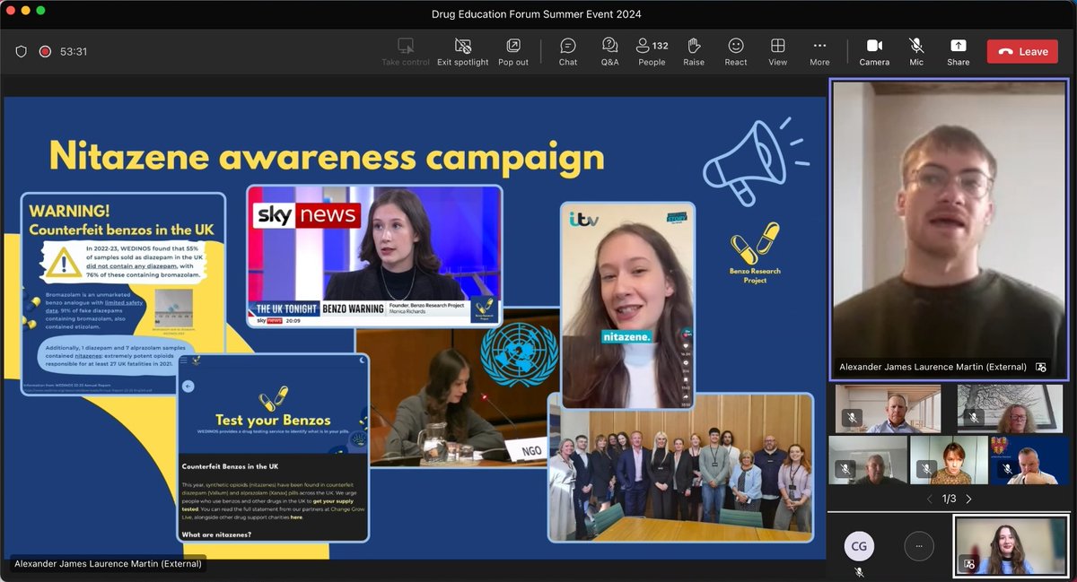Click the 53:31 meeting timer
The image size is (1077, 582).
[74, 52]
